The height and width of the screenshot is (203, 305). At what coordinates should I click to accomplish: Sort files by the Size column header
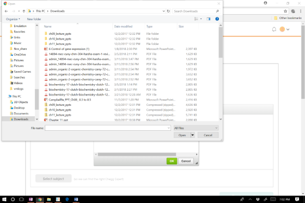(x=181, y=27)
